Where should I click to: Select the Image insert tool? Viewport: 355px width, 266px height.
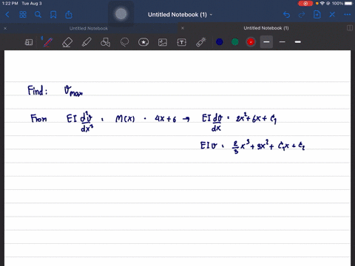pyautogui.click(x=163, y=42)
